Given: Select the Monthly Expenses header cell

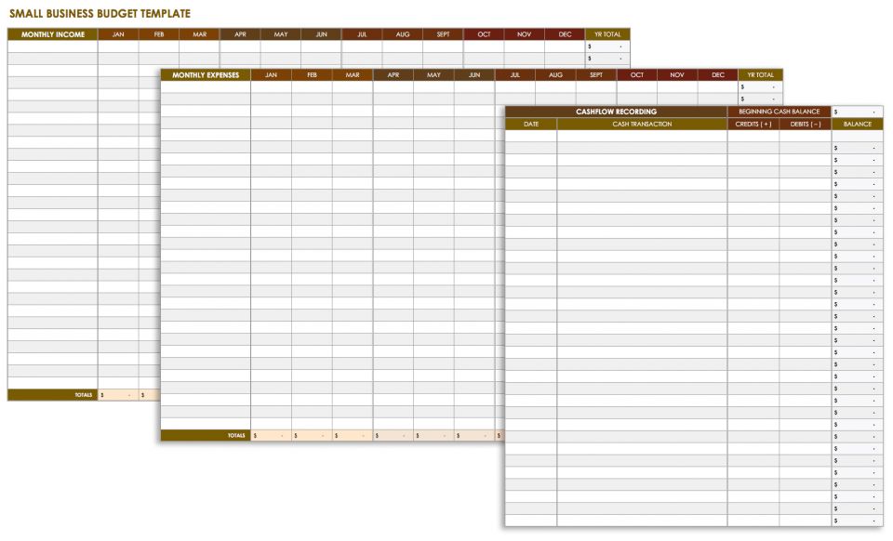Looking at the screenshot, I should [206, 75].
